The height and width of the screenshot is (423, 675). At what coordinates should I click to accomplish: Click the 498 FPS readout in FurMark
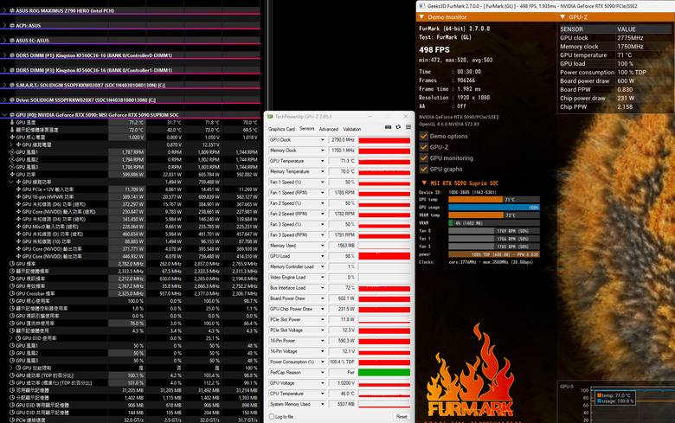(434, 50)
